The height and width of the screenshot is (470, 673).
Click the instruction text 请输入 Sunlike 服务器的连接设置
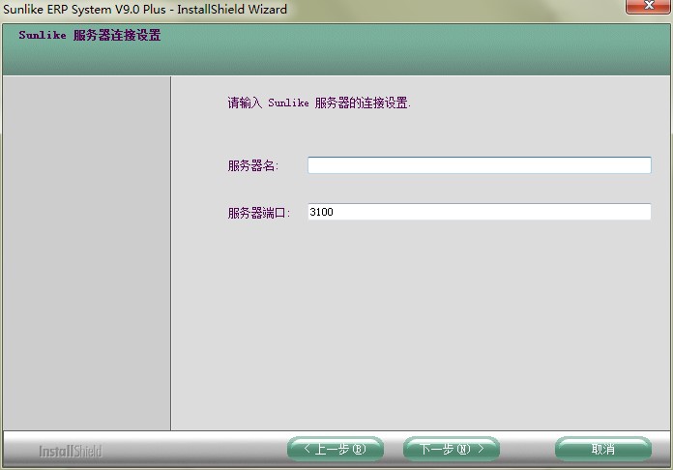pyautogui.click(x=319, y=103)
